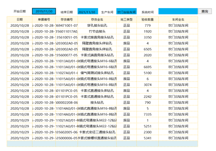Viewport: 216px width, 151px height.
Task: Click the item code 35610051-05
Action: click(67, 37)
